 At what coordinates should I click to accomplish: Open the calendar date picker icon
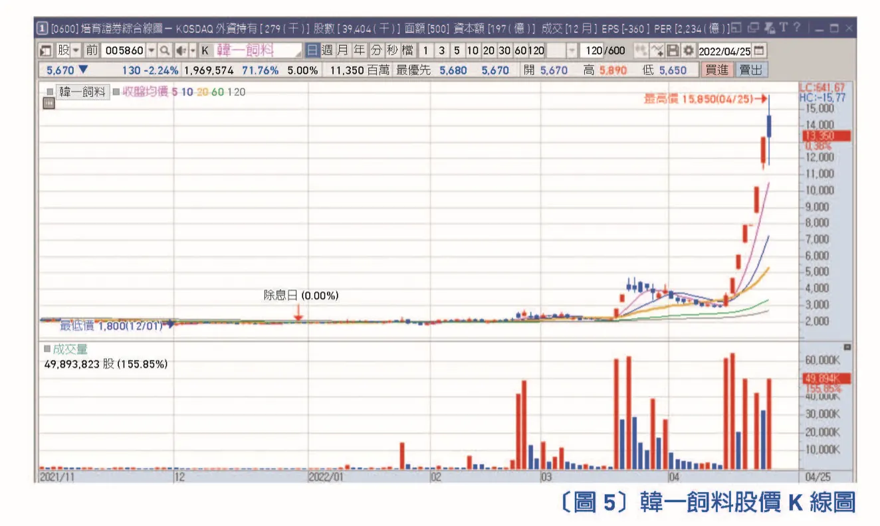[759, 50]
